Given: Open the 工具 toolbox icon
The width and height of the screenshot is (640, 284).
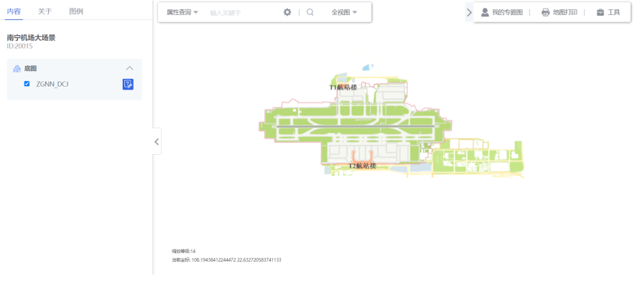Looking at the screenshot, I should 600,12.
